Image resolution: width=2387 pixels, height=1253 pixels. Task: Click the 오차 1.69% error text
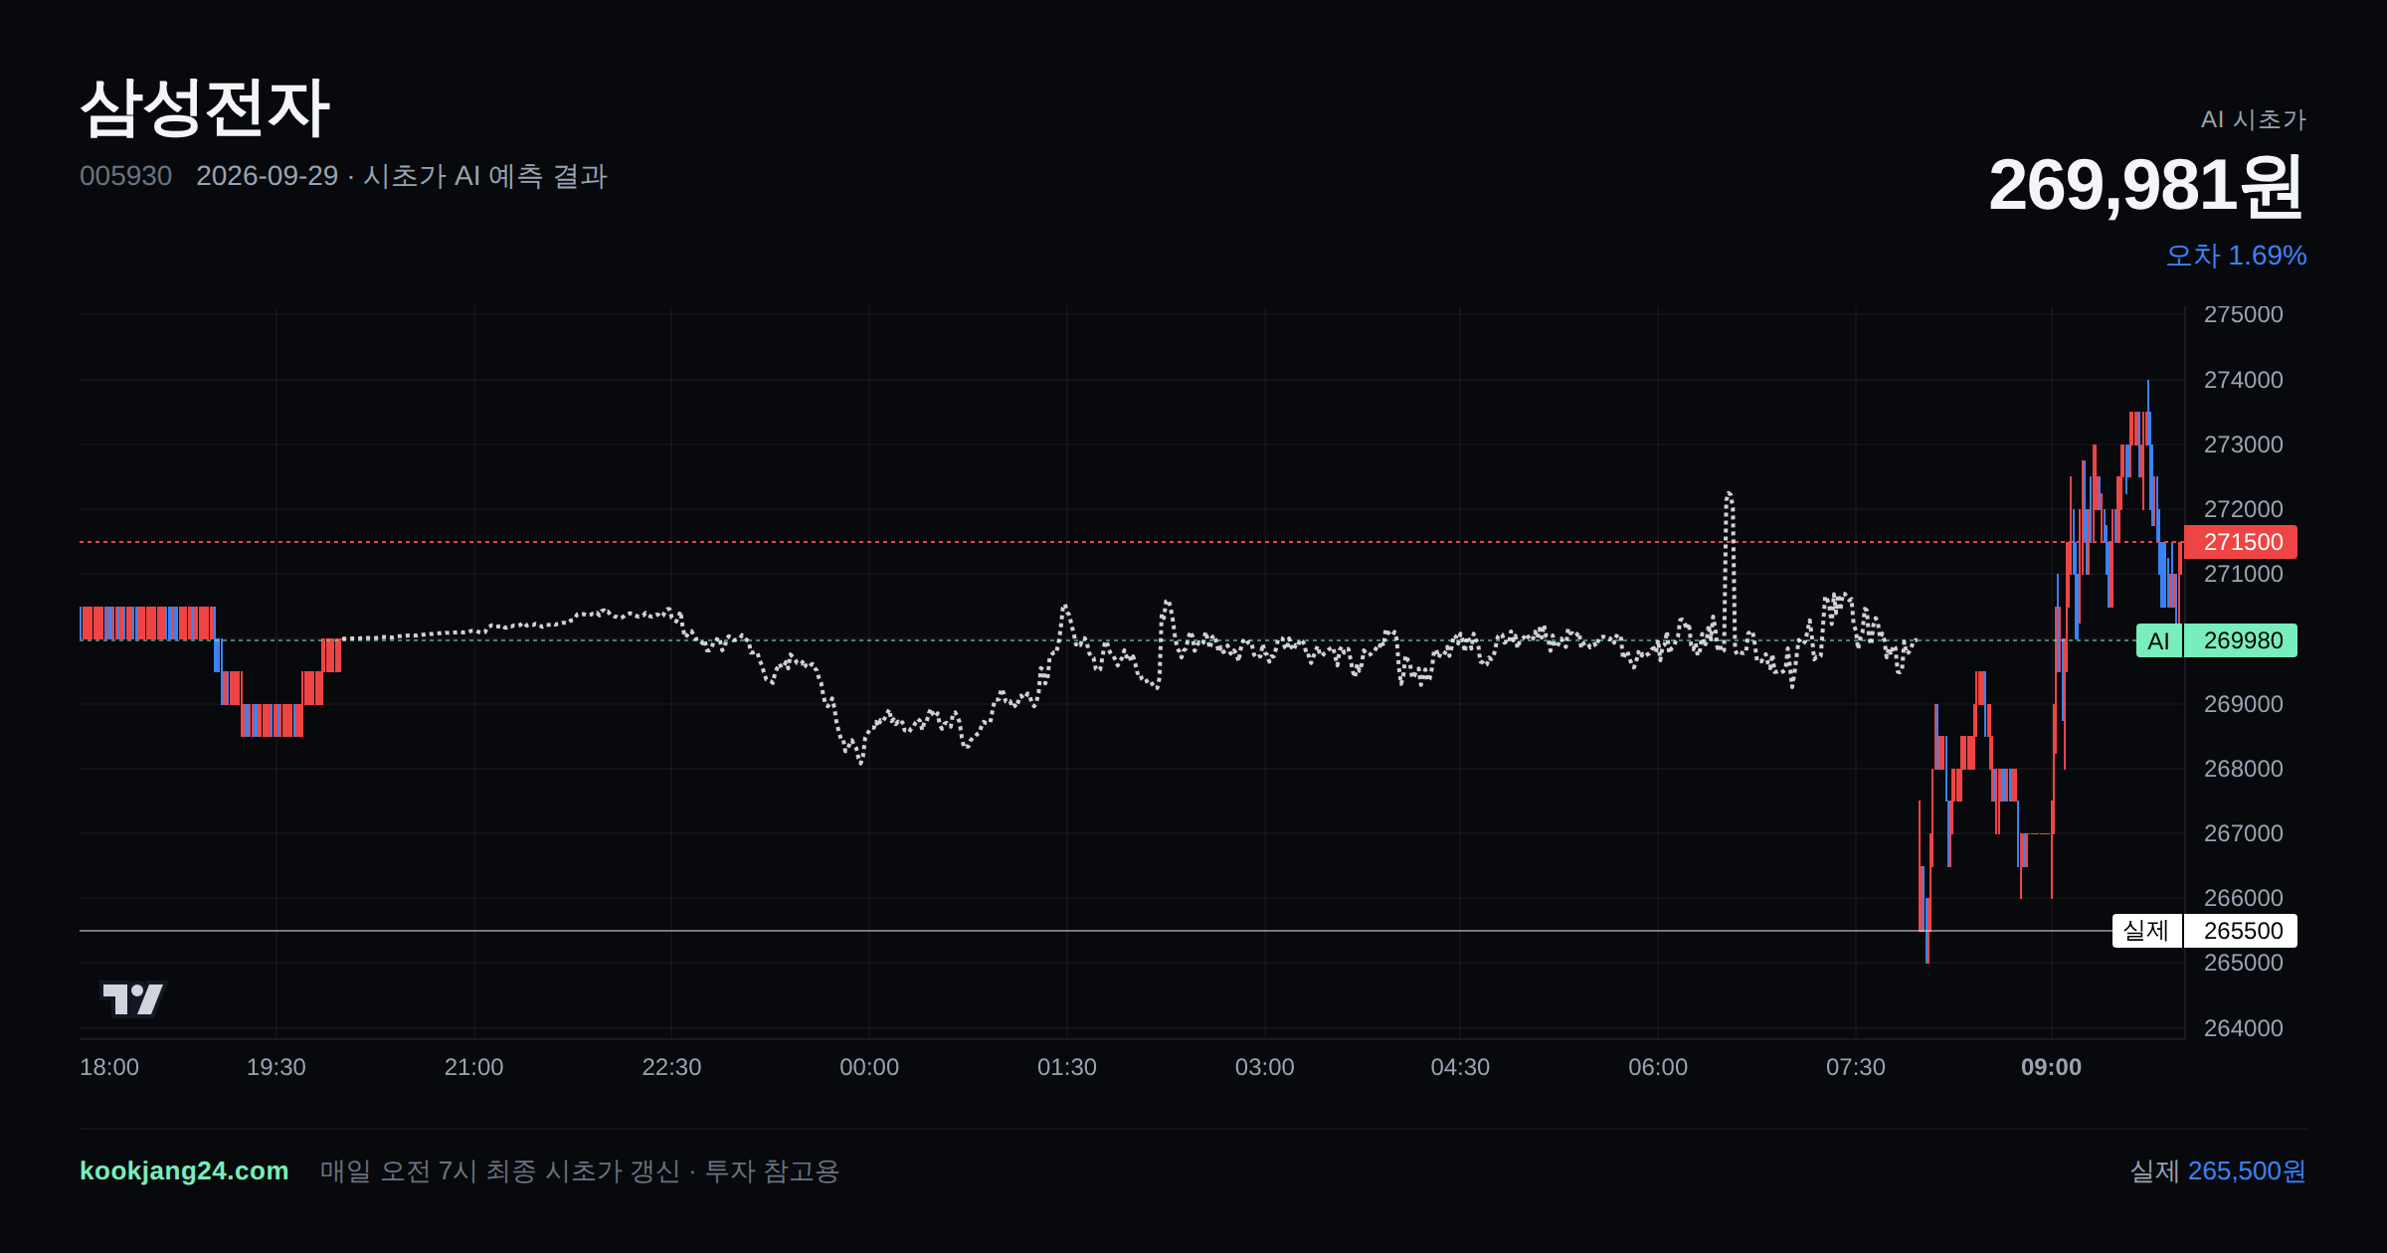2236,256
